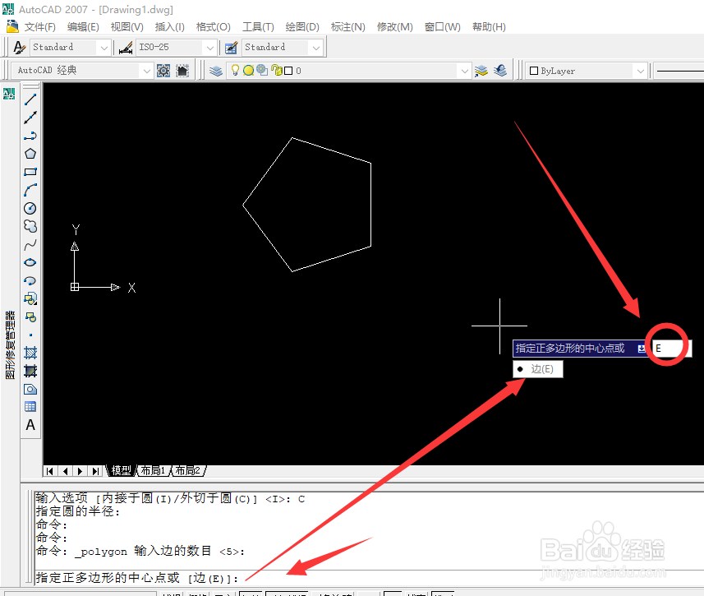Click the Layer Previous icon
704x596 pixels.
(x=500, y=71)
